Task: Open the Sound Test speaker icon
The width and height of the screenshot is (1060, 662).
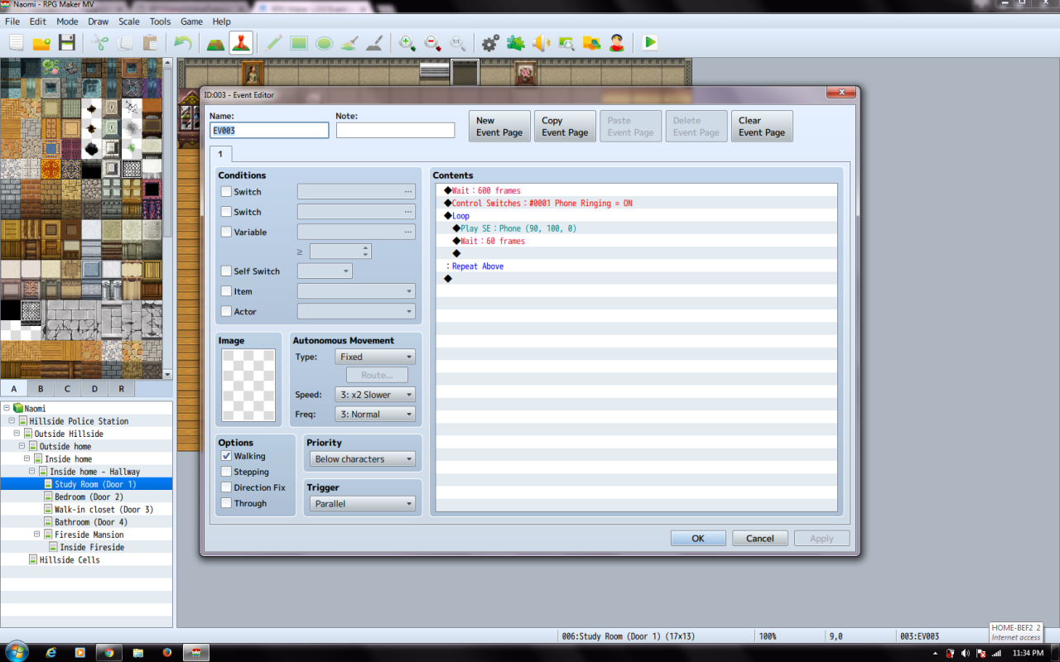Action: point(541,43)
